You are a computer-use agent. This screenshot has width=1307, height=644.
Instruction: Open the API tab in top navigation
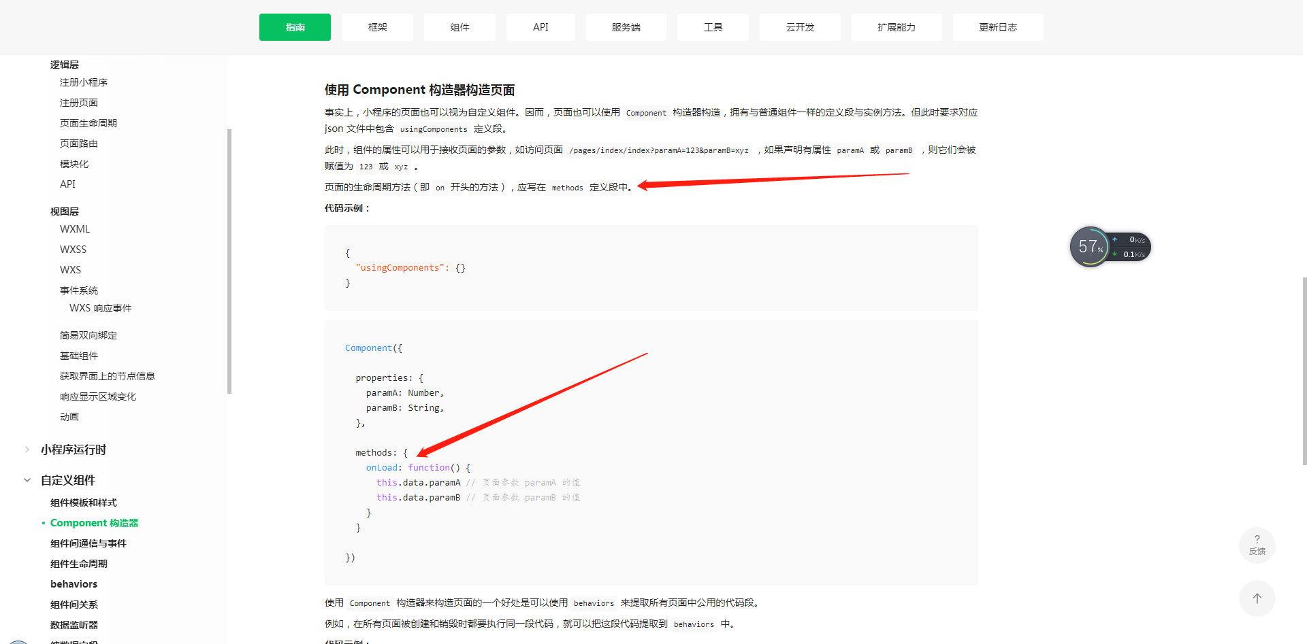point(540,27)
